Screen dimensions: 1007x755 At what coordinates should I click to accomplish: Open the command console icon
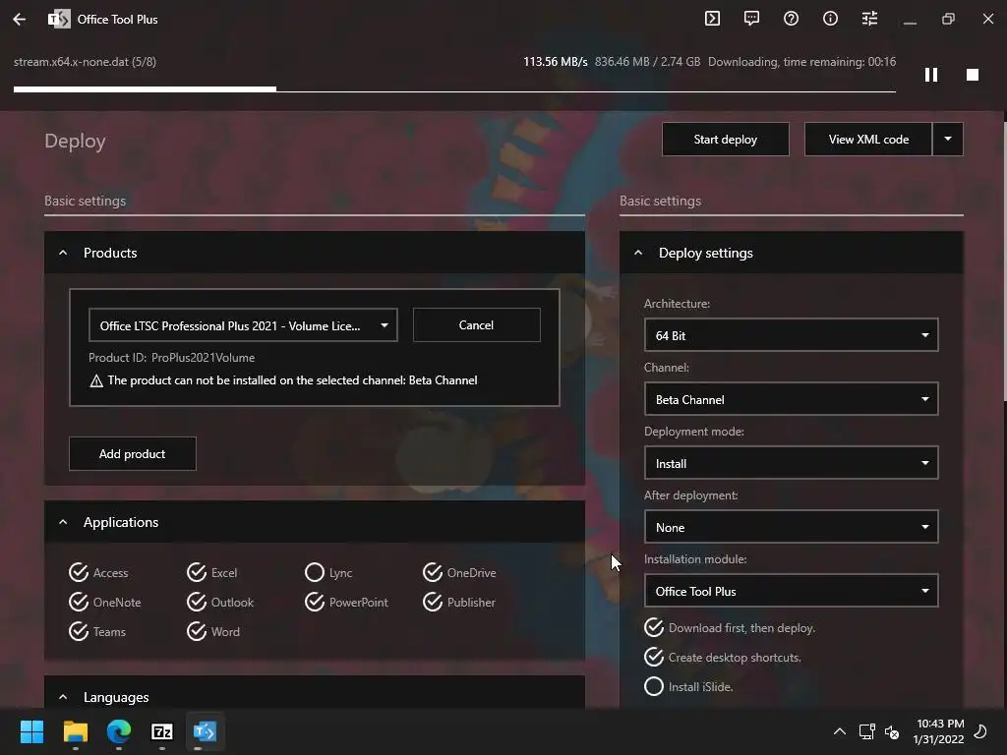[x=712, y=19]
